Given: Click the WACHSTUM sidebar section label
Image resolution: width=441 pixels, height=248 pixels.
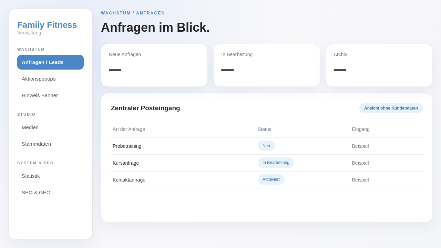Looking at the screenshot, I should pos(31,49).
